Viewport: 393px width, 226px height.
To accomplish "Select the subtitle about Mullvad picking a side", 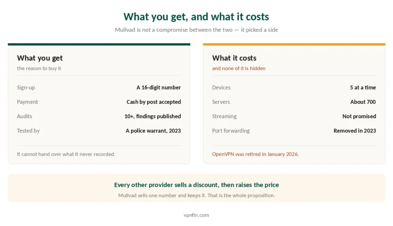I will pos(196,30).
